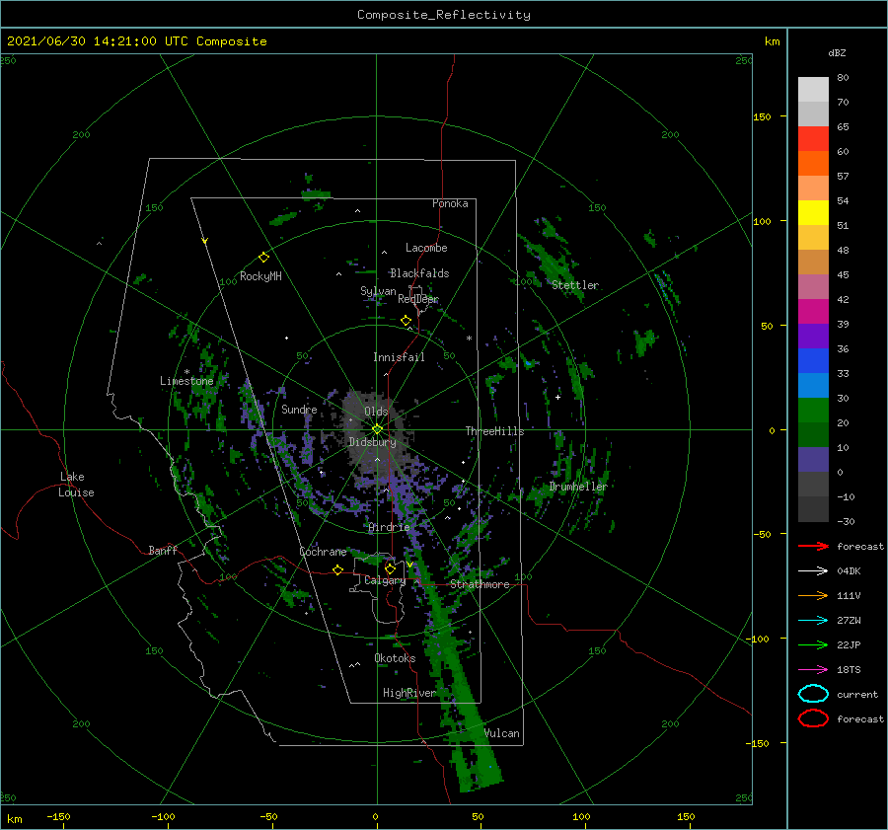Click the Limestone label on the map
The image size is (888, 830).
click(x=186, y=381)
